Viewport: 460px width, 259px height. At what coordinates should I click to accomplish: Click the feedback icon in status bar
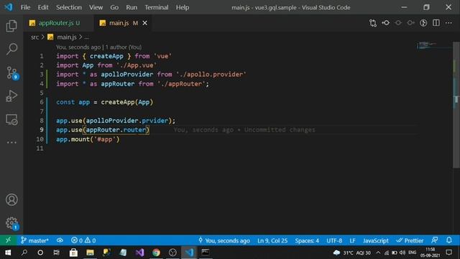(435, 240)
